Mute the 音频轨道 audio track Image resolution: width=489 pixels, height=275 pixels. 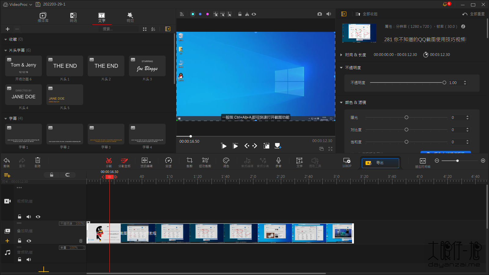pyautogui.click(x=29, y=259)
